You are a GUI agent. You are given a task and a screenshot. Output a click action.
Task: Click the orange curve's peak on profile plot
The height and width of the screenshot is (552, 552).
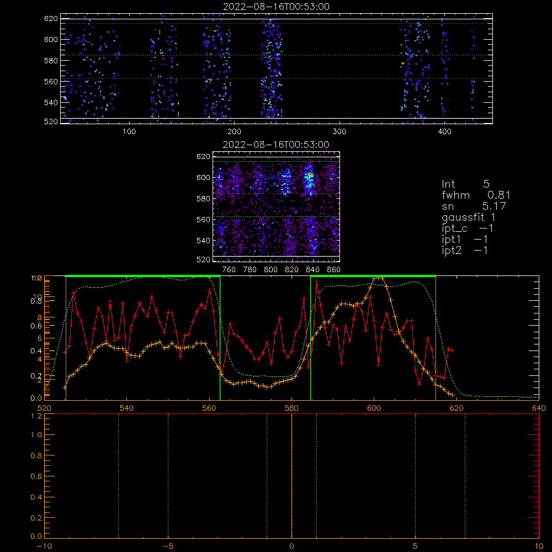tap(378, 278)
